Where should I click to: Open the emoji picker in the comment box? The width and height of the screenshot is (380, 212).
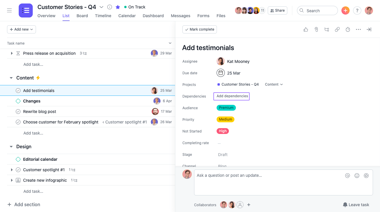(x=357, y=175)
